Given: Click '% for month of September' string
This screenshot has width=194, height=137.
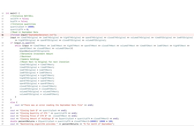Looking at the screenshot, I should point(98,124).
